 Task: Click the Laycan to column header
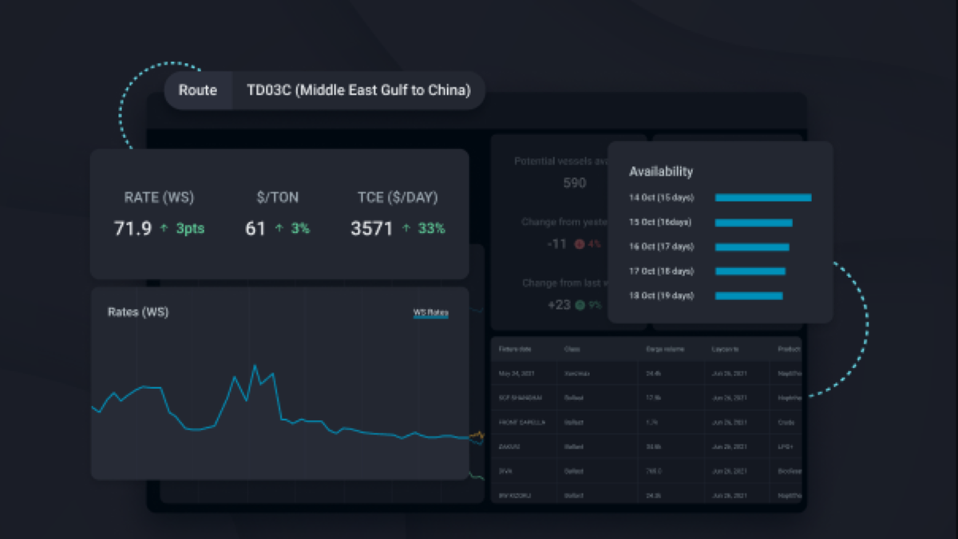pos(725,350)
